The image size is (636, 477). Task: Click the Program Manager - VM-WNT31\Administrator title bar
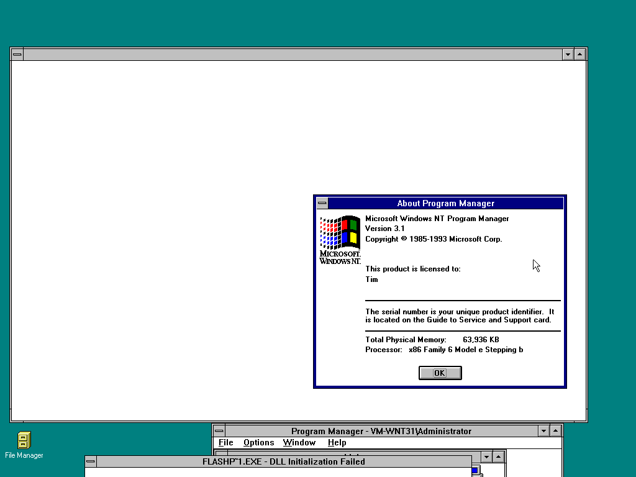click(x=381, y=431)
